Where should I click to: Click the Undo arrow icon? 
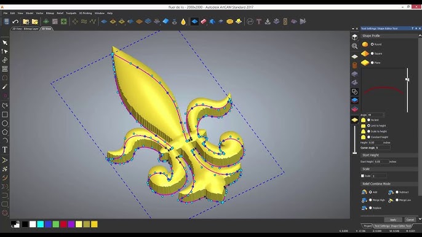click(15, 21)
